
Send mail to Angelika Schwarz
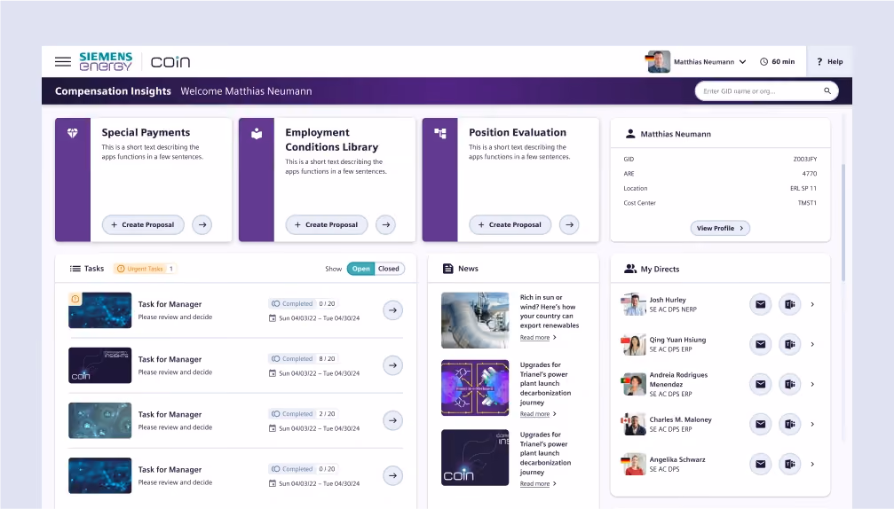[761, 464]
